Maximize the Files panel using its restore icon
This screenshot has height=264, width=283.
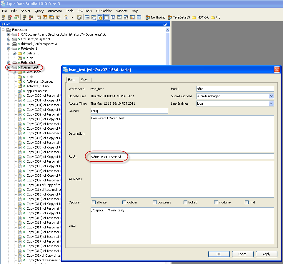click(165, 24)
